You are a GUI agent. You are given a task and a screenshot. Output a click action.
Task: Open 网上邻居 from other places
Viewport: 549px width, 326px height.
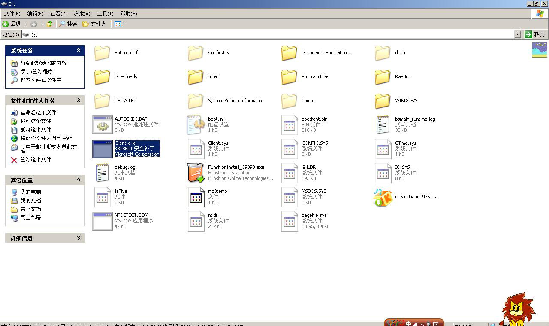[x=30, y=218]
